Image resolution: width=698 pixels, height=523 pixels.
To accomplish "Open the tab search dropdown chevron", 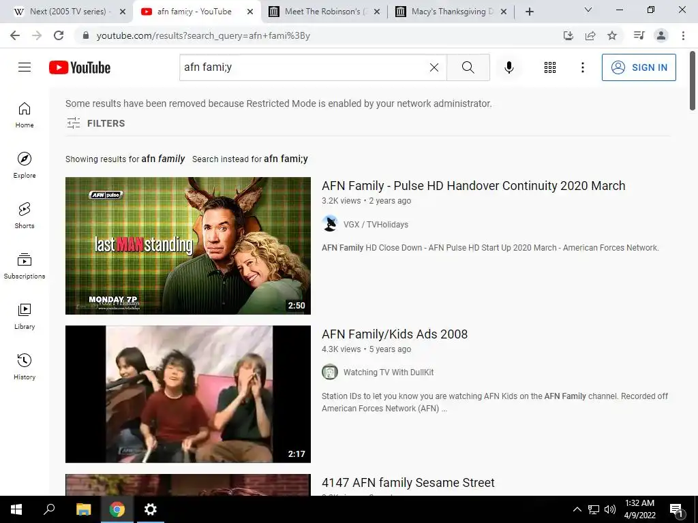I will click(x=588, y=10).
